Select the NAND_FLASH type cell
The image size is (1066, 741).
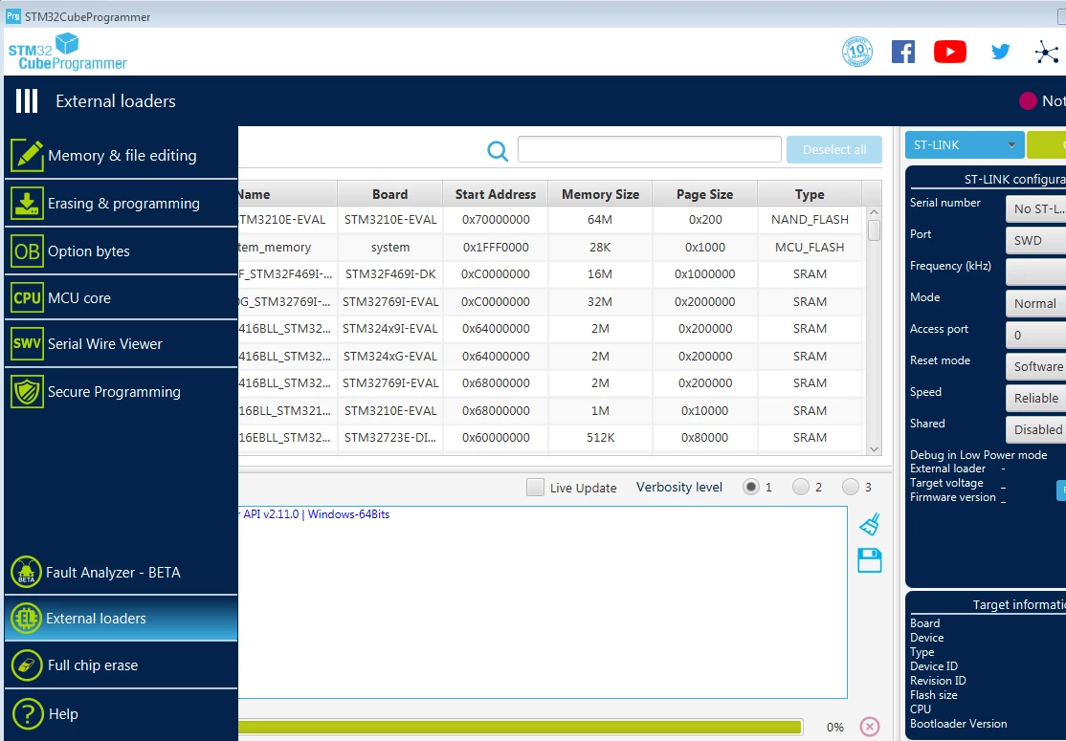(810, 220)
